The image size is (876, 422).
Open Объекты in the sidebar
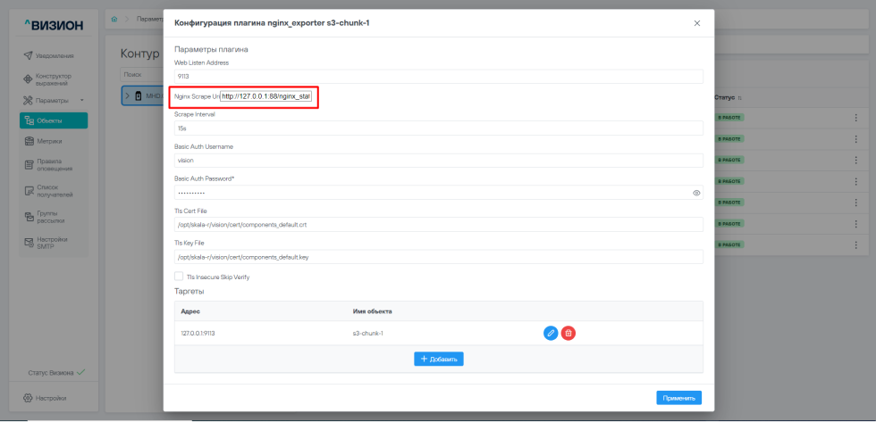coord(54,120)
